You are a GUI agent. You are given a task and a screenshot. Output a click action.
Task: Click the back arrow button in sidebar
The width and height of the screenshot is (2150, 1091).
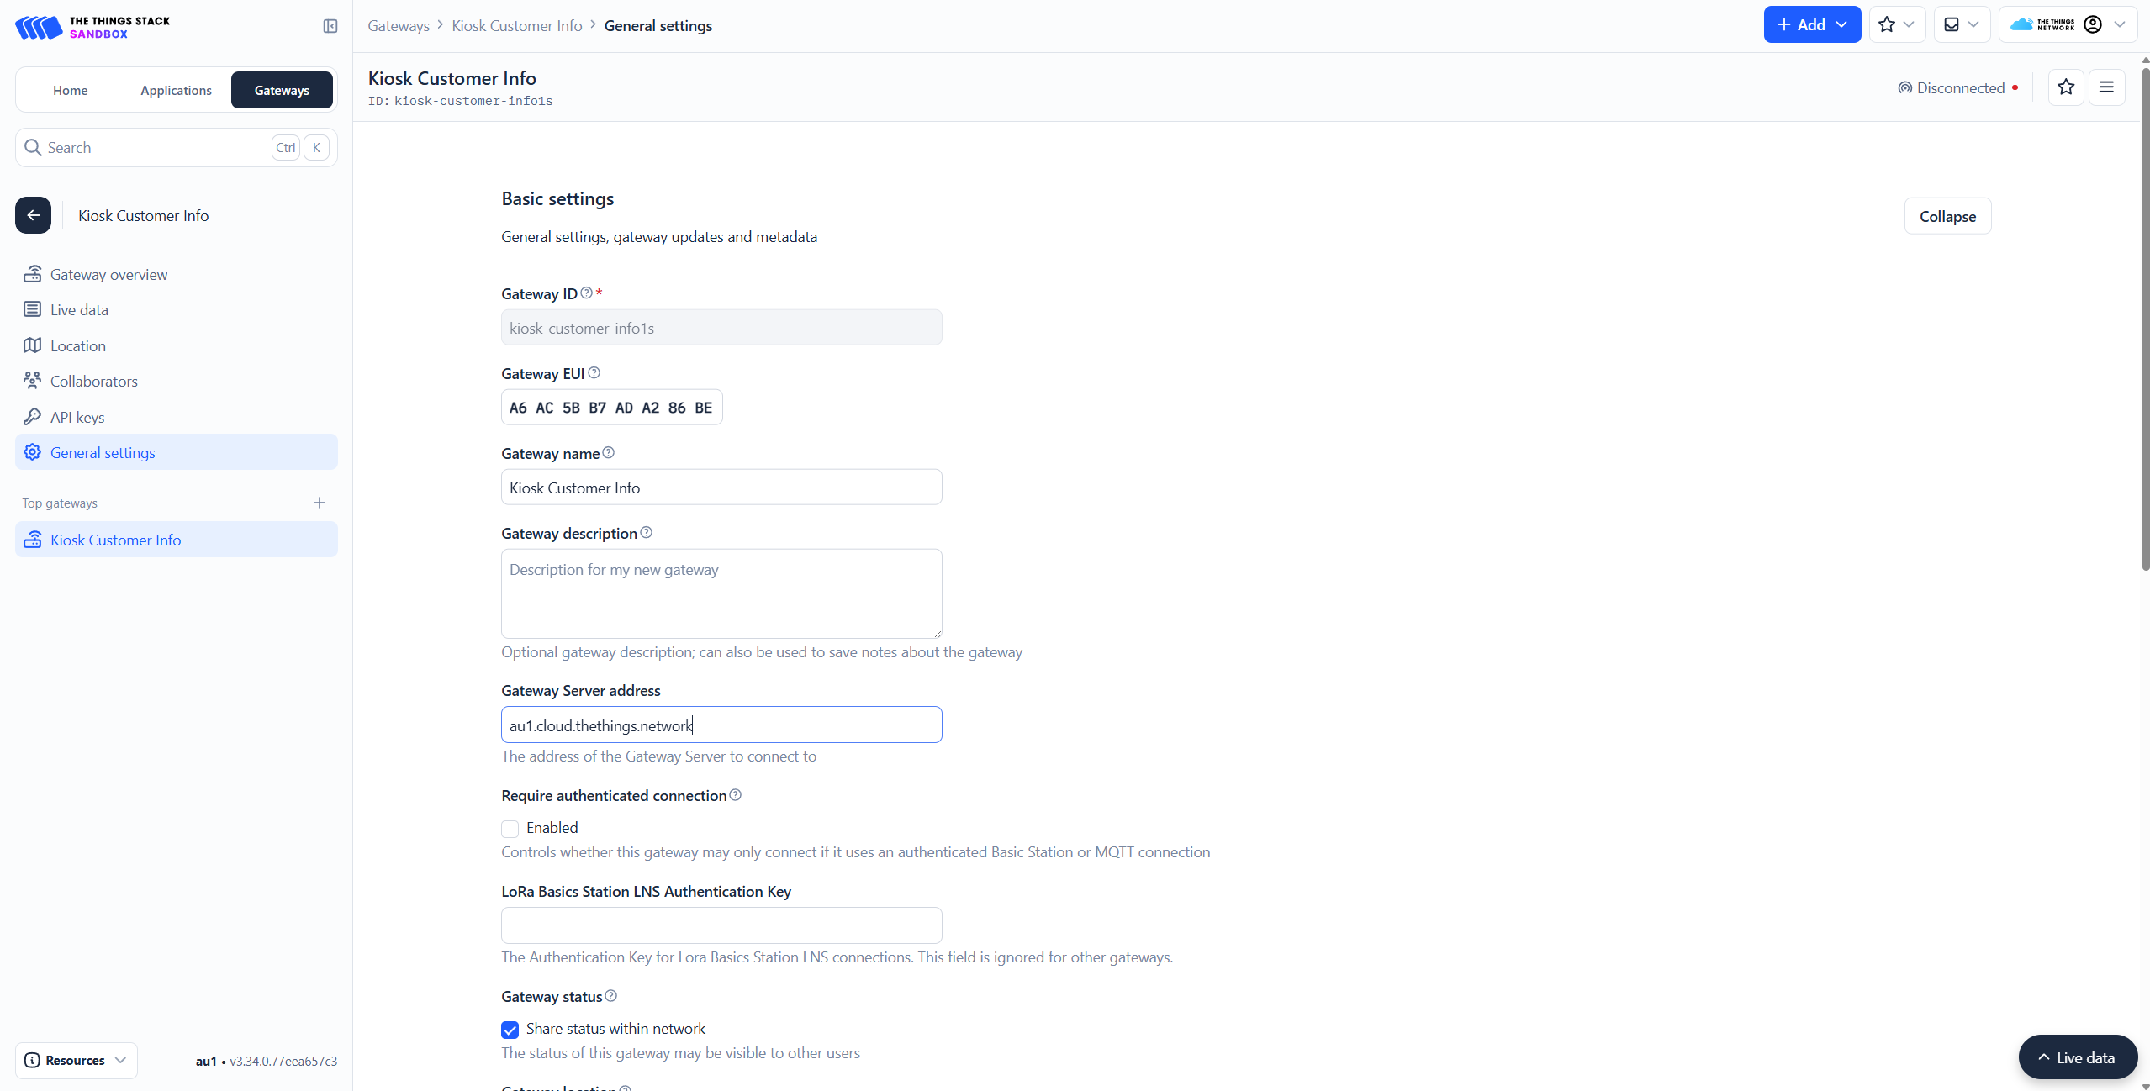click(x=33, y=215)
